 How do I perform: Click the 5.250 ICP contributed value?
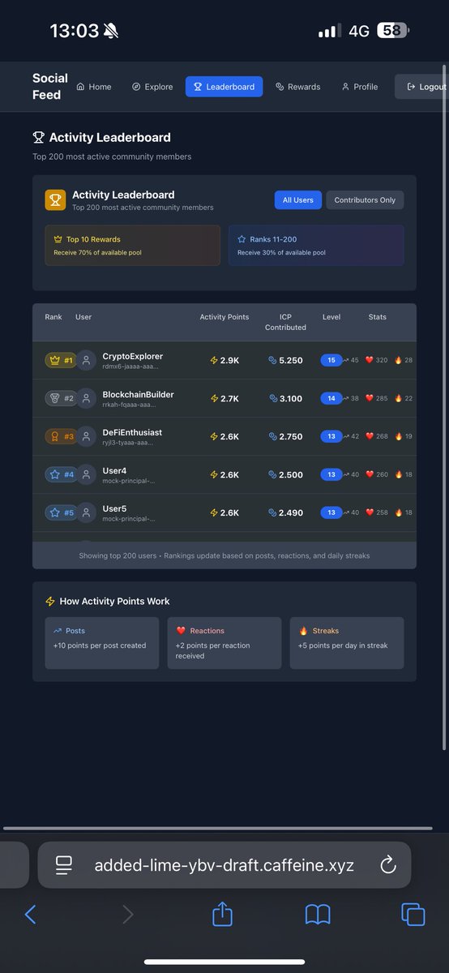[285, 360]
